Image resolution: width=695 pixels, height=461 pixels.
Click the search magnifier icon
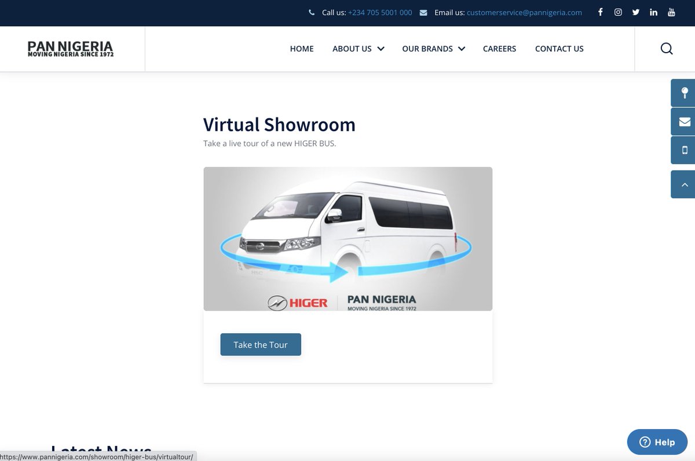coord(667,49)
